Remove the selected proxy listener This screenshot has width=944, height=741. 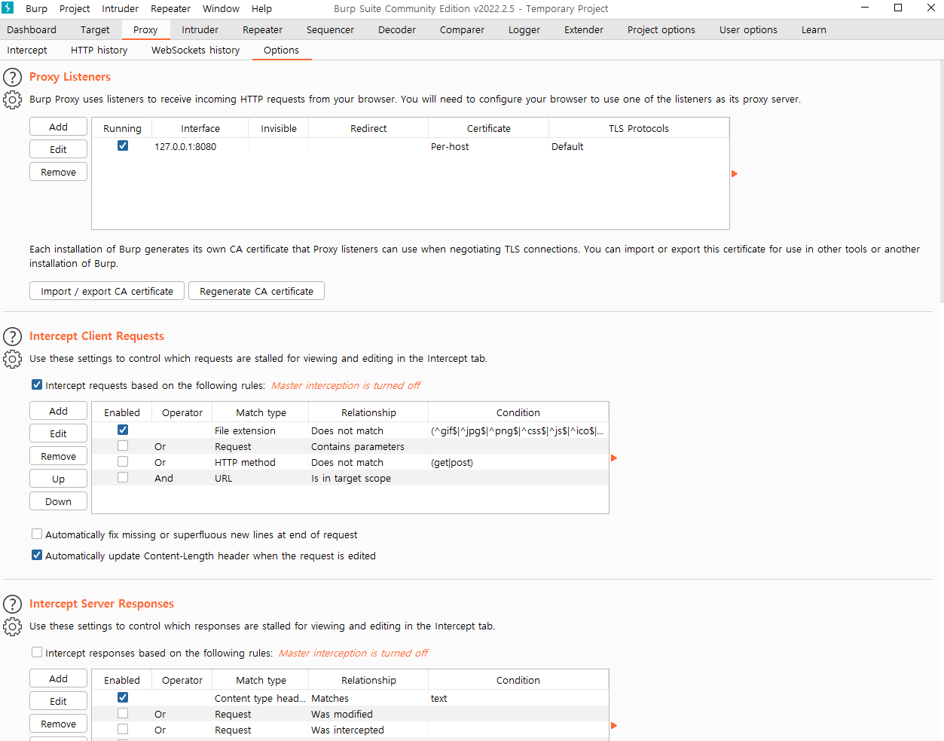point(59,172)
